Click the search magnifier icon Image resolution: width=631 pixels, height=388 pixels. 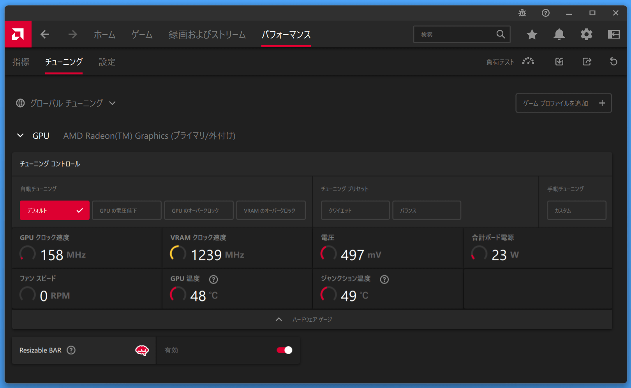[x=501, y=34]
